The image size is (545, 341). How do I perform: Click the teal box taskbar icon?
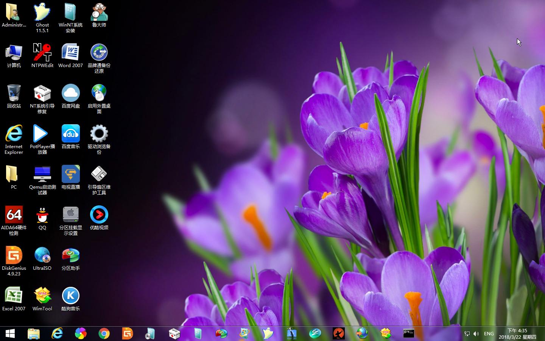click(198, 333)
